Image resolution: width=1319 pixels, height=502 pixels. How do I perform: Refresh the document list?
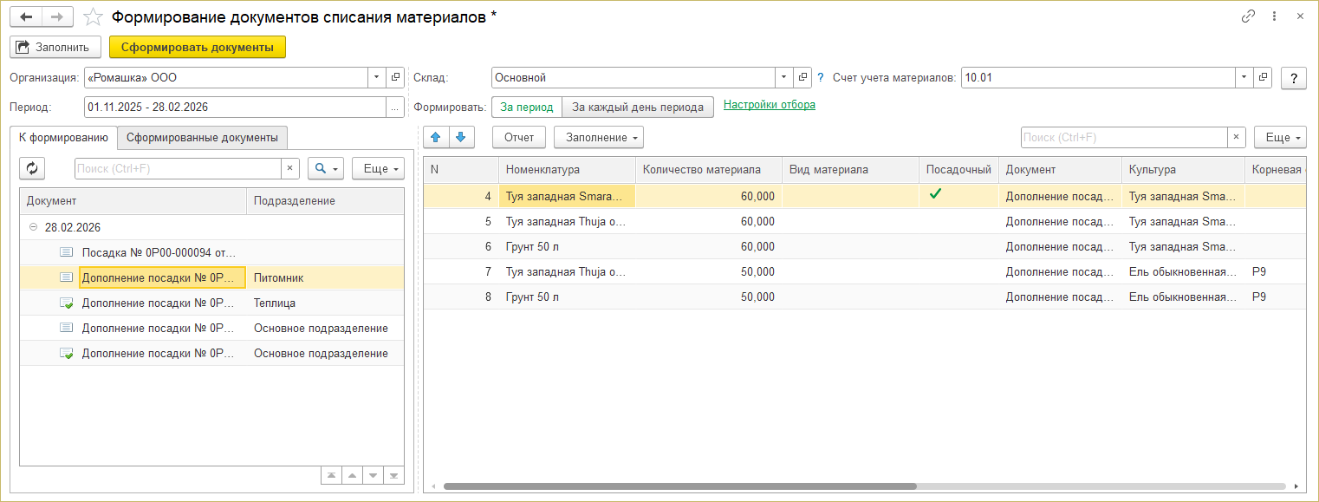[x=32, y=168]
